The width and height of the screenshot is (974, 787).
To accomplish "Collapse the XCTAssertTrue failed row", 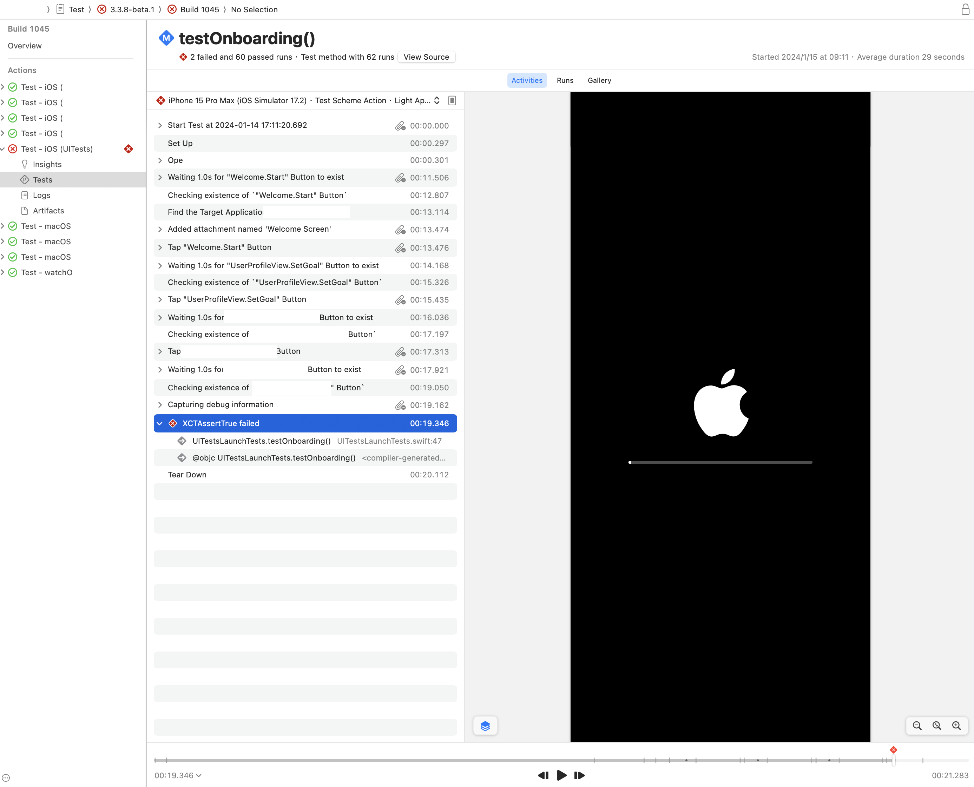I will pyautogui.click(x=160, y=423).
